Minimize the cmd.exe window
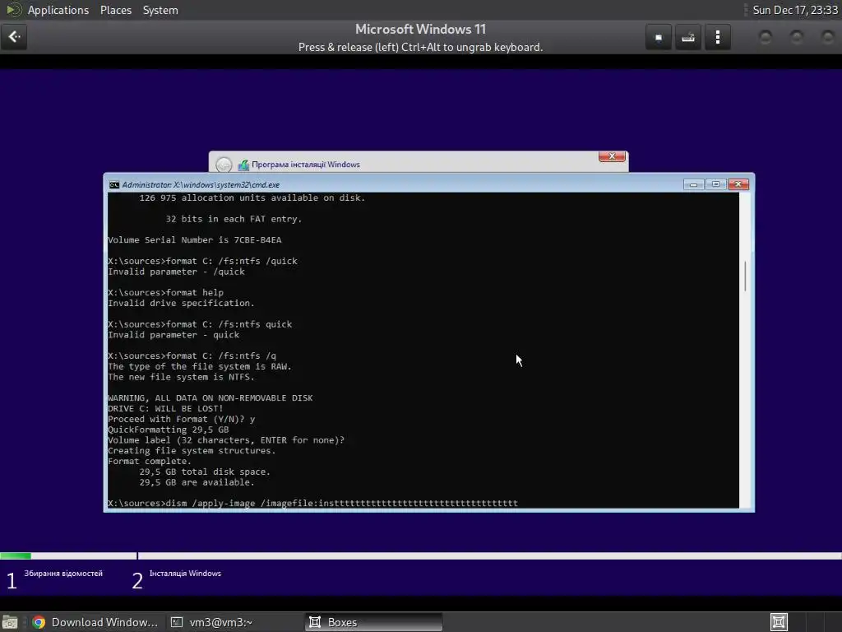This screenshot has width=842, height=632. [693, 184]
